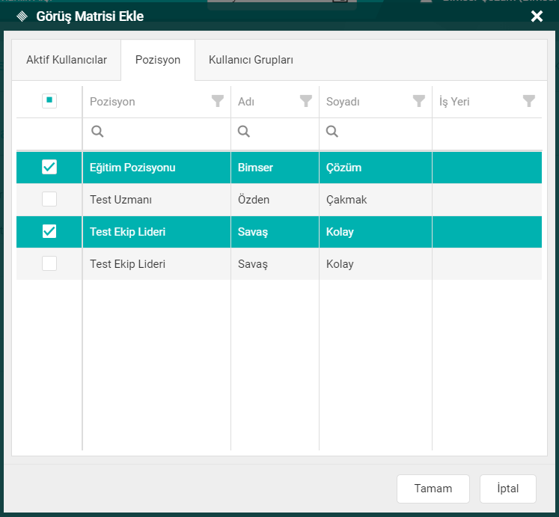The height and width of the screenshot is (517, 559).
Task: Select the Pozisyon tab
Action: click(x=158, y=60)
